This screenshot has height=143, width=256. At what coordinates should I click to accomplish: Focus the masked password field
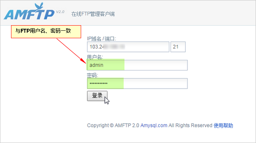137,84
